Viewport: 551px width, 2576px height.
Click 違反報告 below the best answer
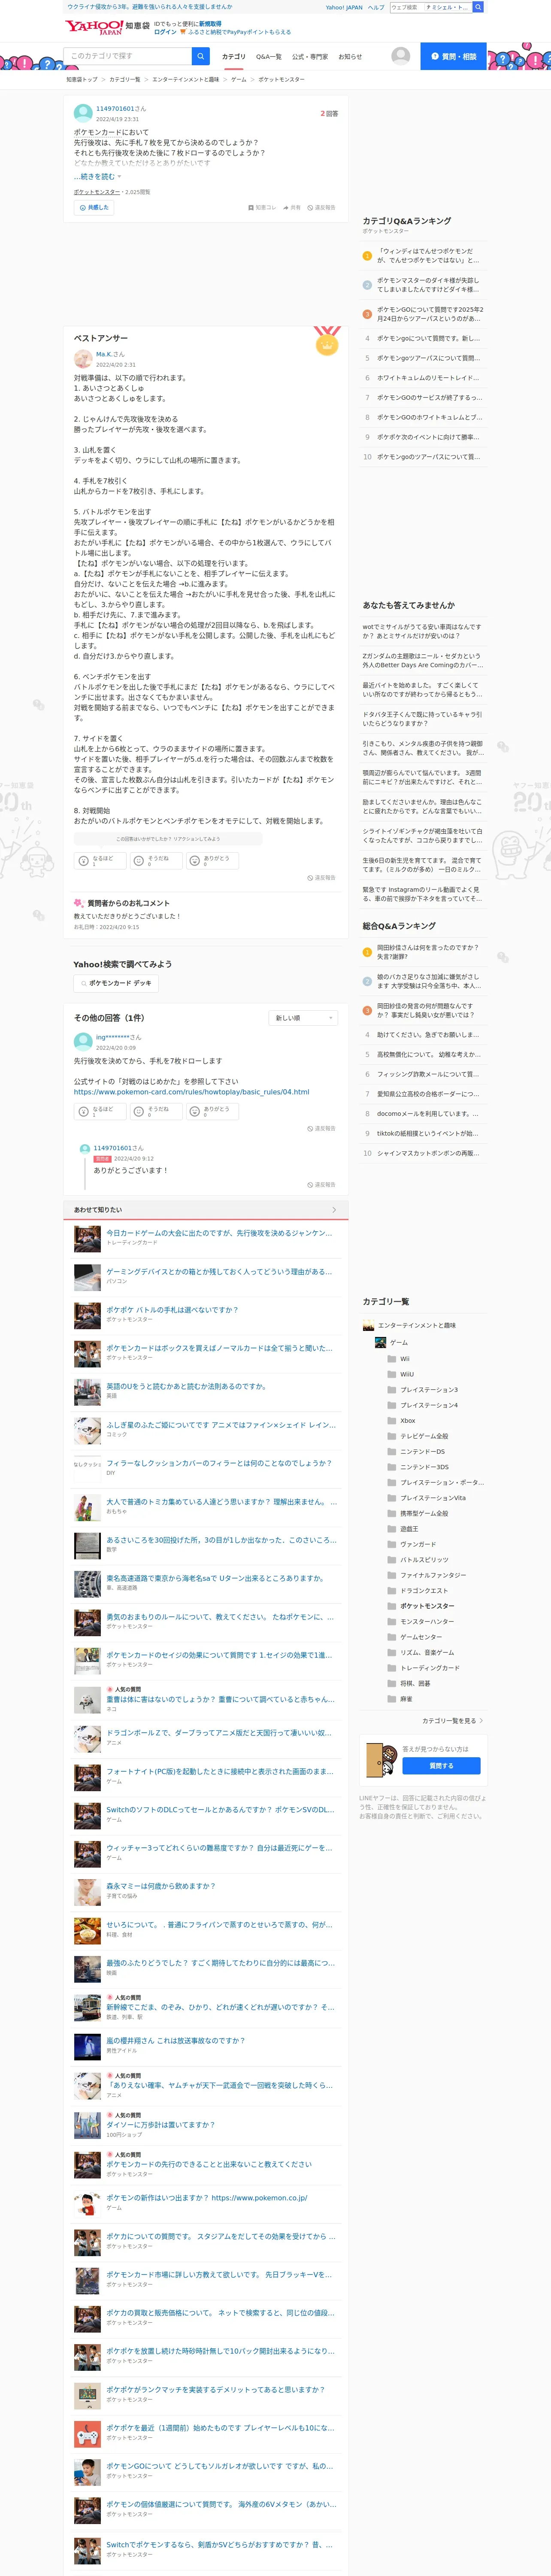point(321,878)
